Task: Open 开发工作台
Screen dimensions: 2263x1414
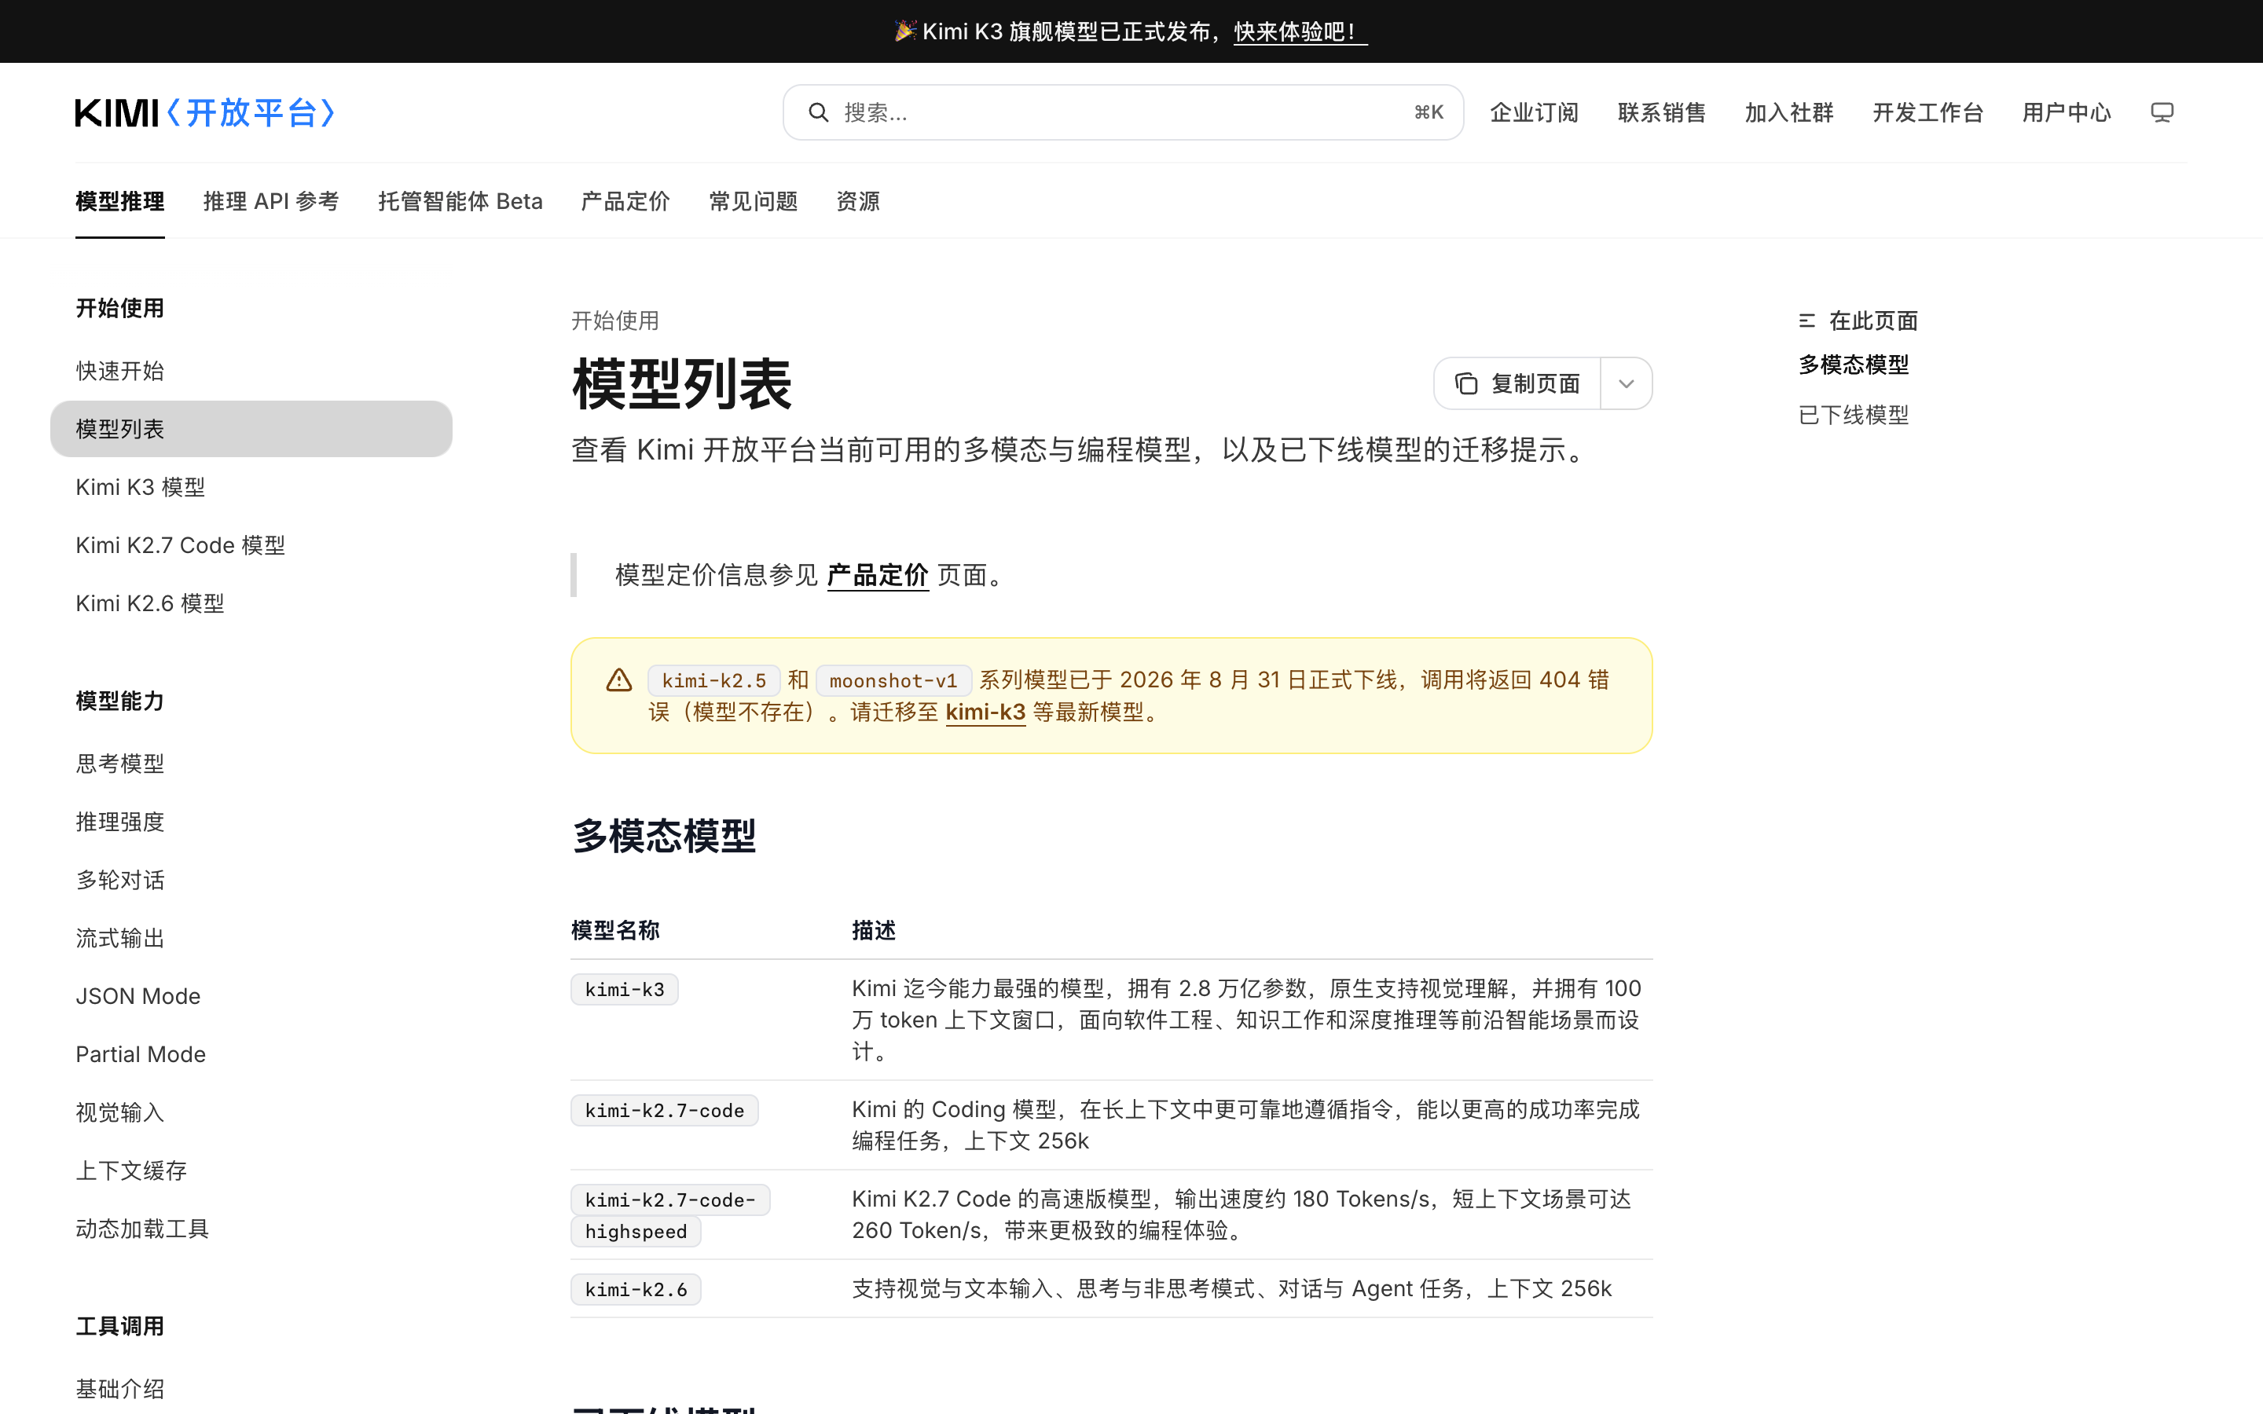Action: pyautogui.click(x=1927, y=112)
